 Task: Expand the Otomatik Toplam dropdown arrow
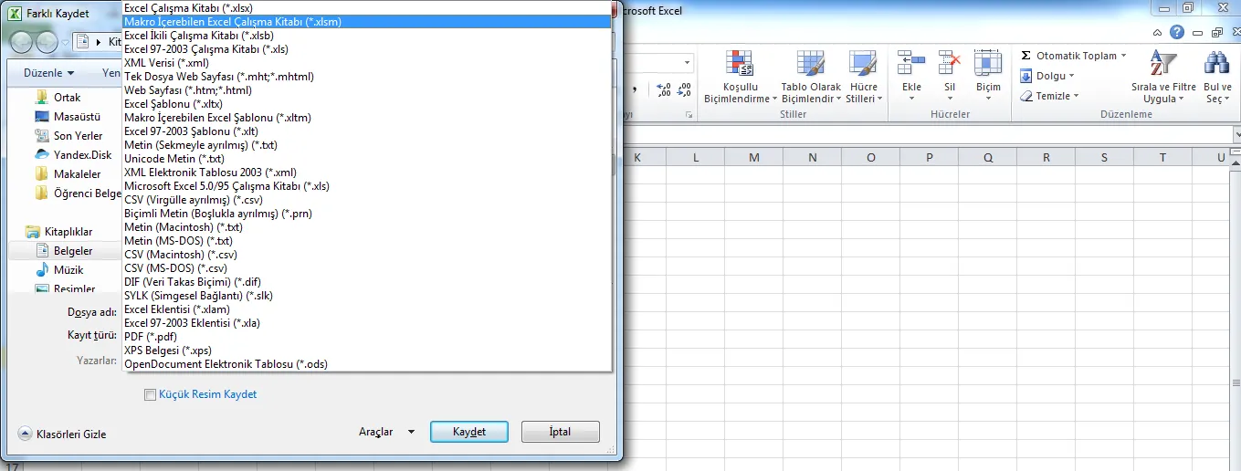point(1123,56)
